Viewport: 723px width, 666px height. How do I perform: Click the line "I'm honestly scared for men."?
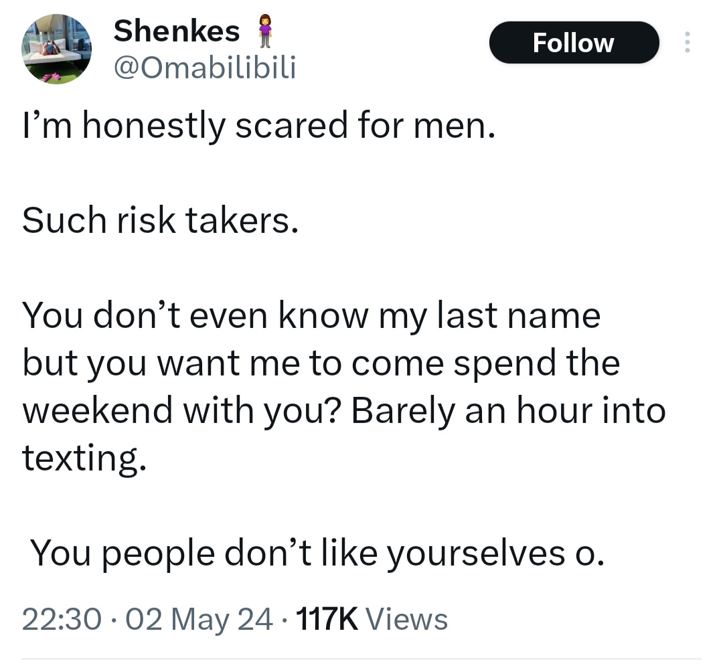259,125
